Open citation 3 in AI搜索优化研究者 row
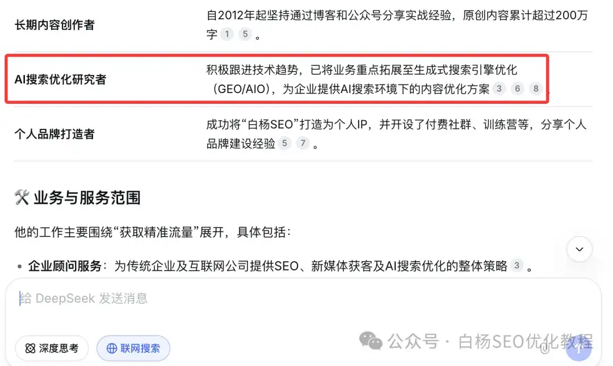 pos(499,89)
